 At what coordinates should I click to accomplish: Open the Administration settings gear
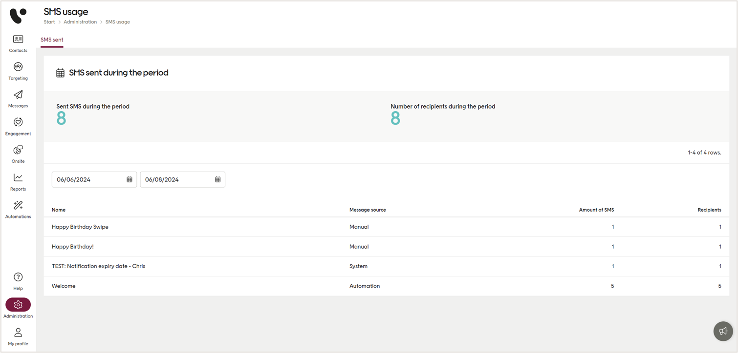(18, 305)
